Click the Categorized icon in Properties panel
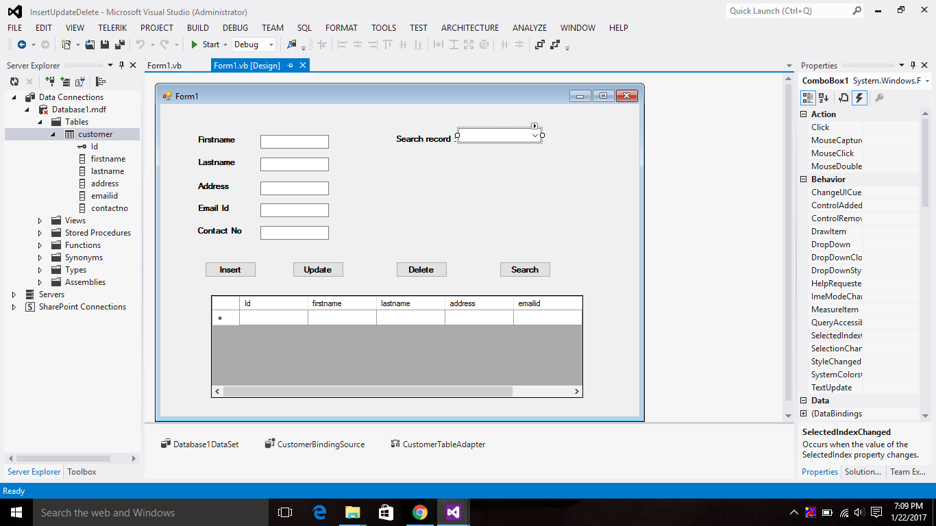Screen dimensions: 936x526 [809, 97]
